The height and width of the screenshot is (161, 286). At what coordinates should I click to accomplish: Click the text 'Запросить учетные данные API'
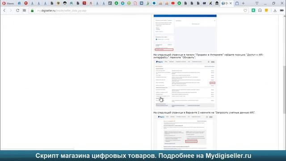point(235,113)
